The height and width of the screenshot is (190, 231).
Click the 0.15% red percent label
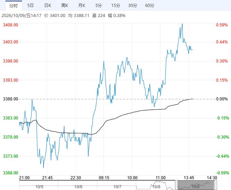coord(222,80)
